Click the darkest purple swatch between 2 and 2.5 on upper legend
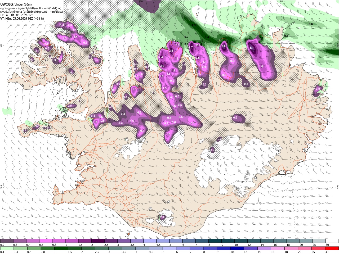Screen dimensions: 339x254 point(98,241)
